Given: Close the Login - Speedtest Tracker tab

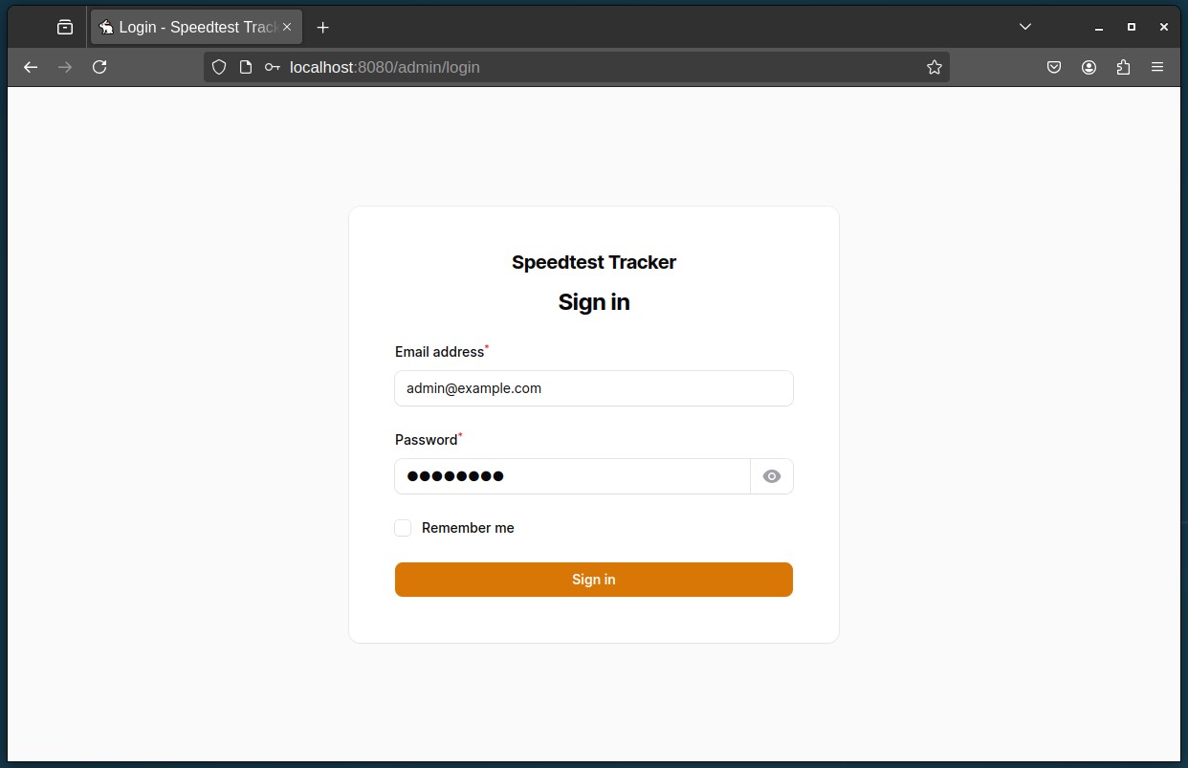Looking at the screenshot, I should click(x=287, y=27).
